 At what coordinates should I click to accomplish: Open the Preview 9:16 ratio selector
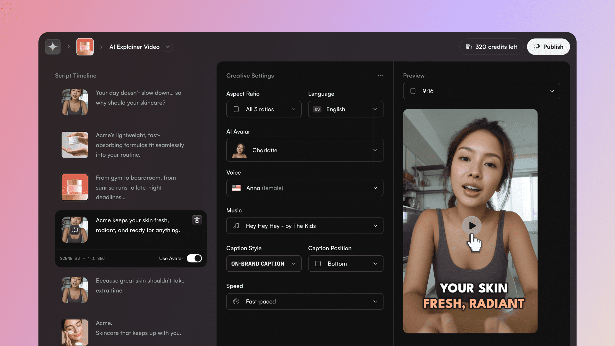click(x=481, y=91)
